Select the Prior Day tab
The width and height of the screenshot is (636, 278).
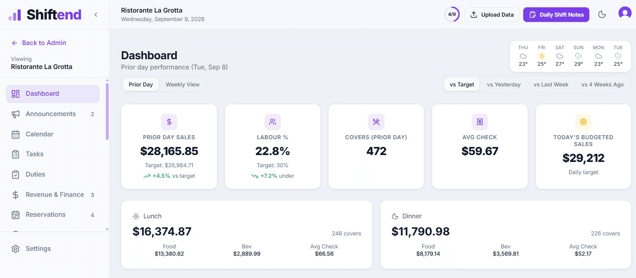click(x=141, y=84)
